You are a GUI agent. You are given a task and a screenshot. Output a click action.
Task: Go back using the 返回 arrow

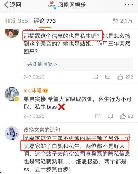[13, 5]
